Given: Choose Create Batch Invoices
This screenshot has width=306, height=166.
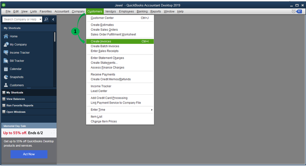Looking at the screenshot, I should pos(120,46).
